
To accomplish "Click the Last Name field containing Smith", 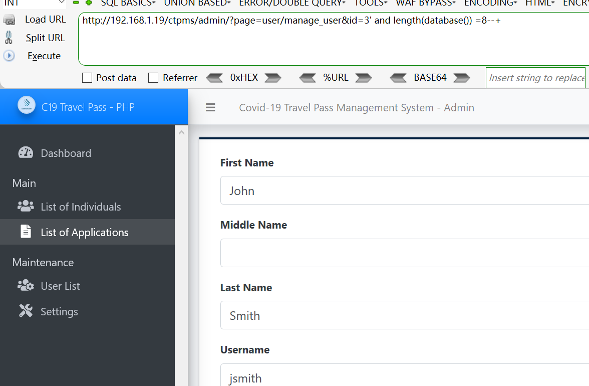I will pos(405,315).
